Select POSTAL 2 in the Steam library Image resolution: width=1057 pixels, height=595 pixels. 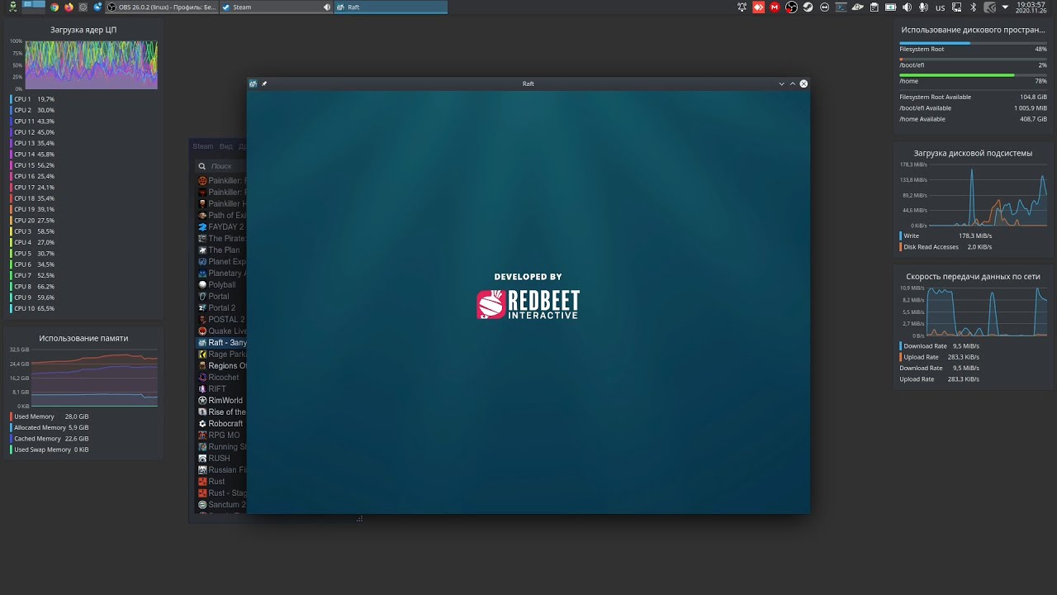[221, 319]
